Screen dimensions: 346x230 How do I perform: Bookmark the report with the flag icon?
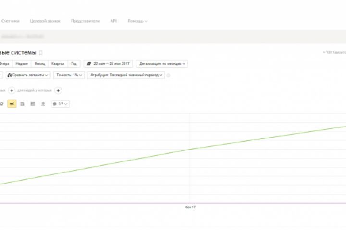[x=41, y=53]
